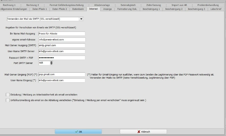Click the eigene email-Adresse input field
This screenshot has width=226, height=136.
pyautogui.click(x=62, y=40)
